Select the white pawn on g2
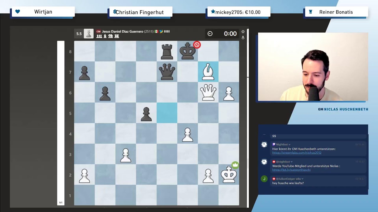 point(208,175)
